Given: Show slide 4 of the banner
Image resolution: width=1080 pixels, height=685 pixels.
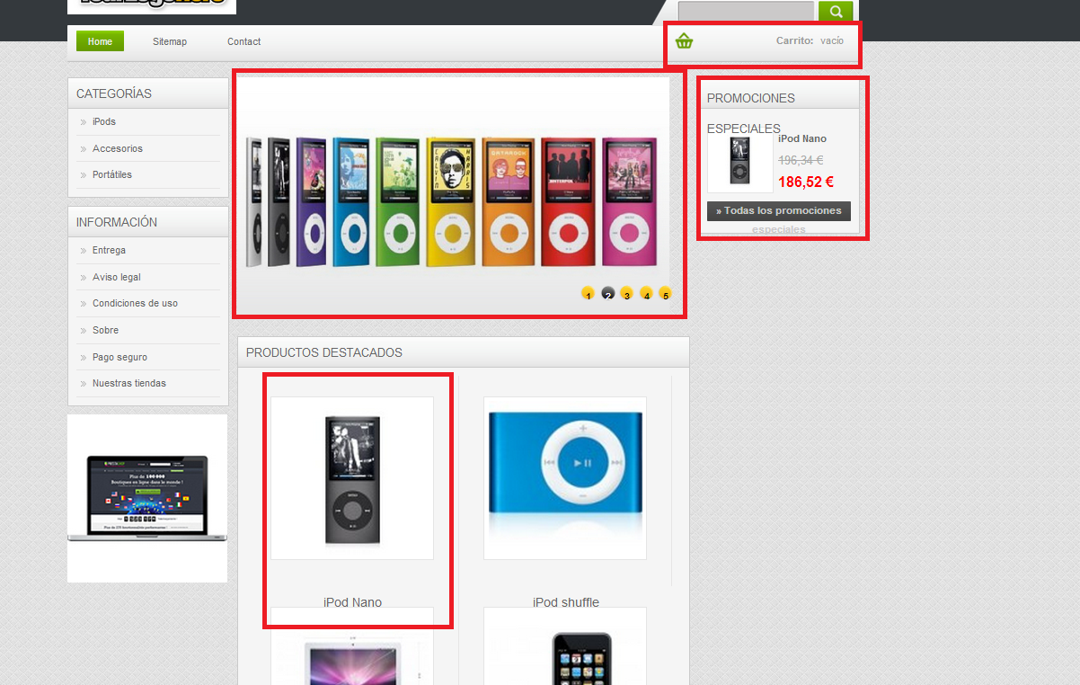Looking at the screenshot, I should 646,293.
